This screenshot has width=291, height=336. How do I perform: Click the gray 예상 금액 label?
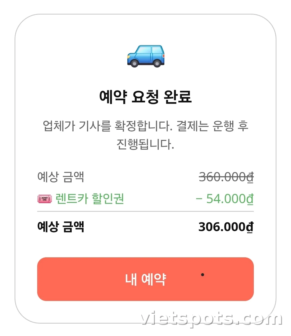point(61,177)
